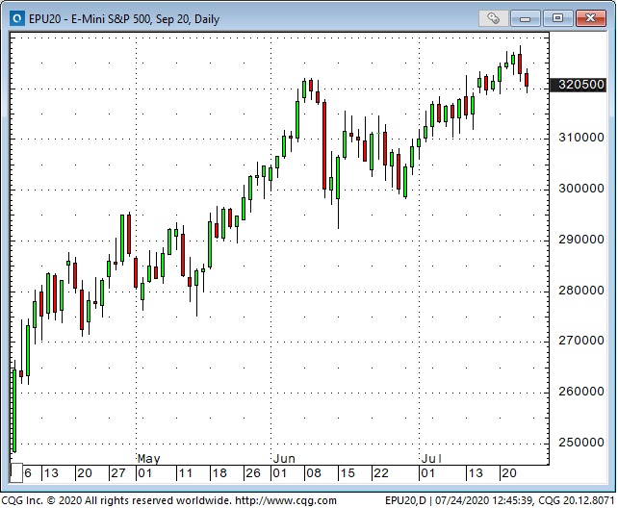The height and width of the screenshot is (508, 618).
Task: Click the CQG chart search icon
Action: coord(17,18)
